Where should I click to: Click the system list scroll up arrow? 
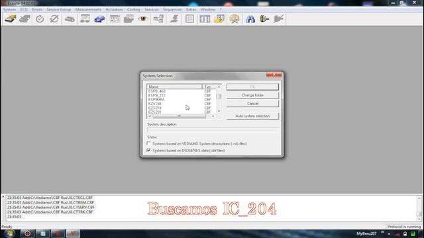(219, 87)
